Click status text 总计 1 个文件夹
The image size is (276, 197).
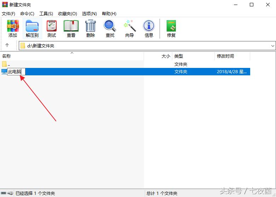click(162, 193)
